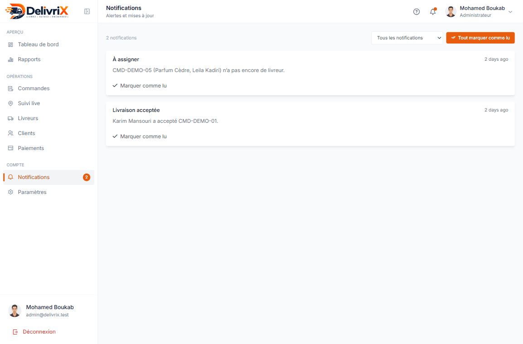Click checkmark icon in Livraison acceptée card
The image size is (523, 344).
pyautogui.click(x=115, y=136)
